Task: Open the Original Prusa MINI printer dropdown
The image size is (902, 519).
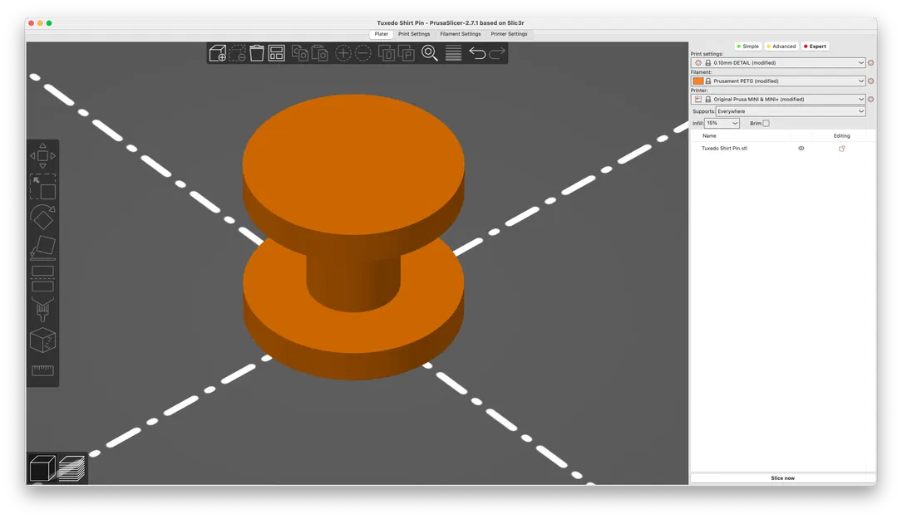Action: (x=778, y=100)
